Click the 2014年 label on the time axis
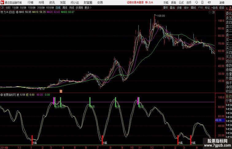Image resolution: width=232 pixels, height=149 pixels. [x=4, y=147]
